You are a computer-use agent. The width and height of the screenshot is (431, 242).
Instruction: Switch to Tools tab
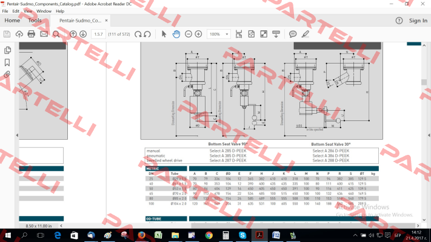click(35, 21)
